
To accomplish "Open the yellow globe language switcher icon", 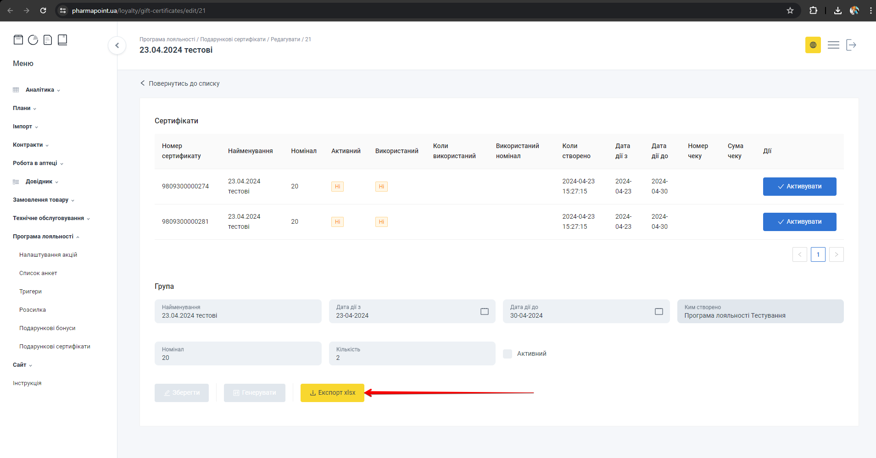I will point(813,45).
